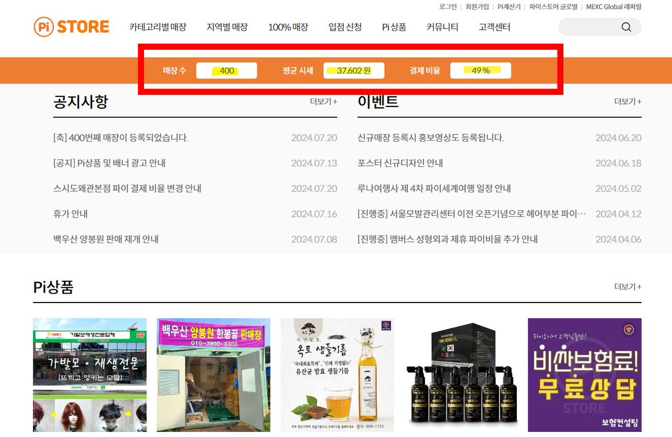672x437 pixels.
Task: Open notice 스시도쐐관본점 파이 결제 비율 변경 안내
Action: 127,188
